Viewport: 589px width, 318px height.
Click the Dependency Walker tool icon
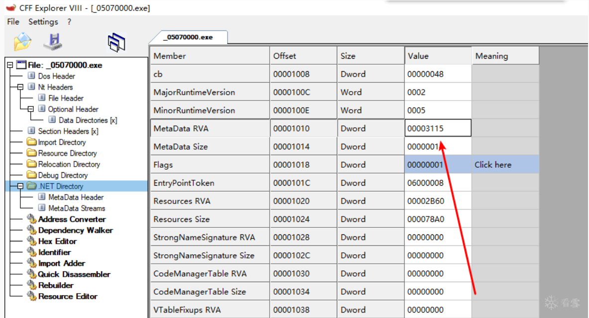click(x=31, y=230)
